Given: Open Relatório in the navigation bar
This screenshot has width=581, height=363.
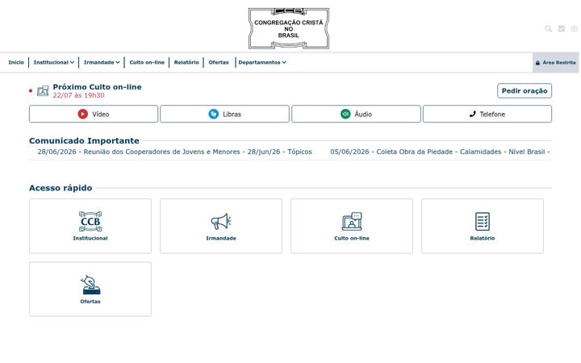Looking at the screenshot, I should click(186, 63).
